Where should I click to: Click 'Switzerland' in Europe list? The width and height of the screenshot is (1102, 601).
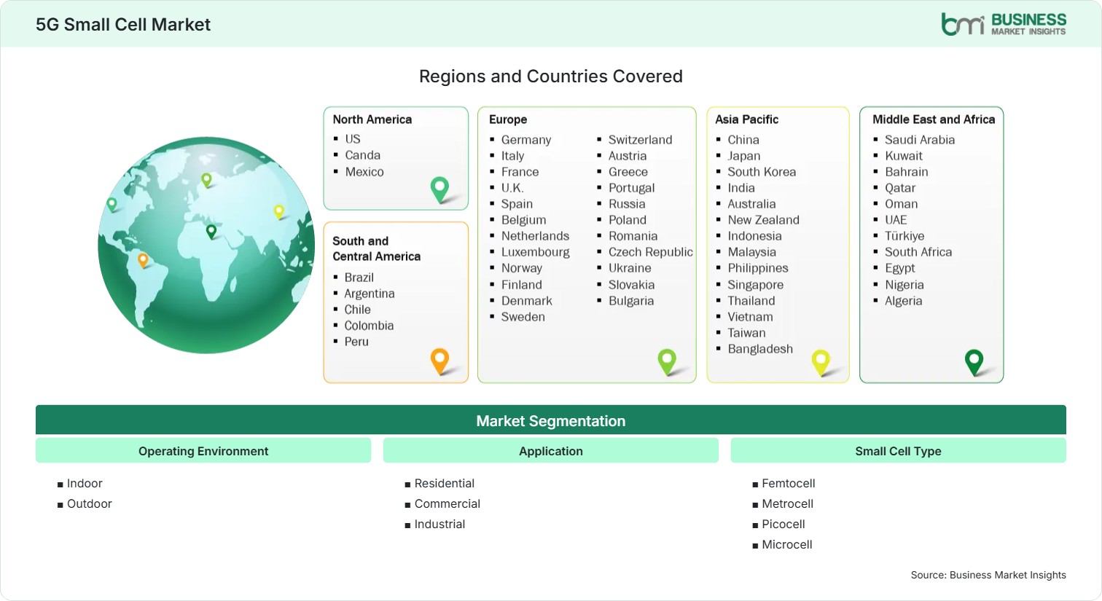[641, 140]
